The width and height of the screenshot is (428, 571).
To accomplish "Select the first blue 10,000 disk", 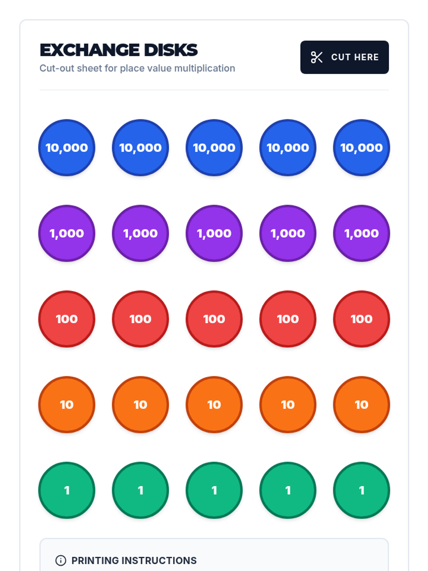I will (67, 148).
